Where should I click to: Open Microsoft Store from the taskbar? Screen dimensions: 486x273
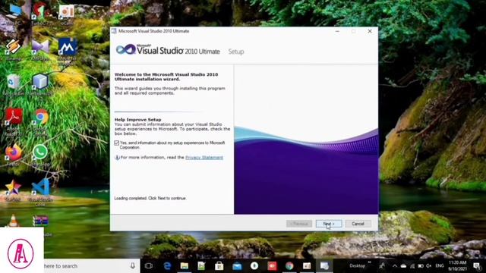coord(219,266)
